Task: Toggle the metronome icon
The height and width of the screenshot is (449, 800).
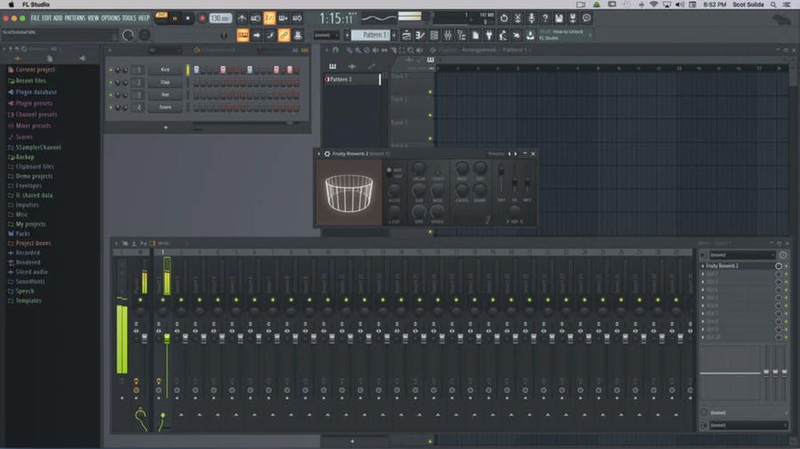Action: click(242, 18)
